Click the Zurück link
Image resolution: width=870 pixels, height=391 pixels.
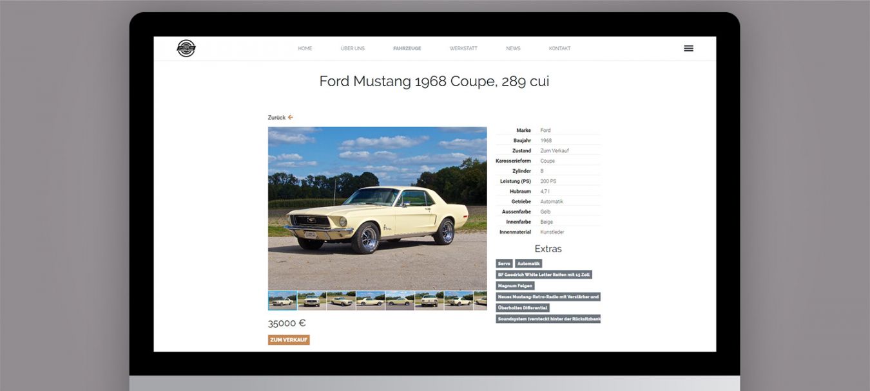276,118
